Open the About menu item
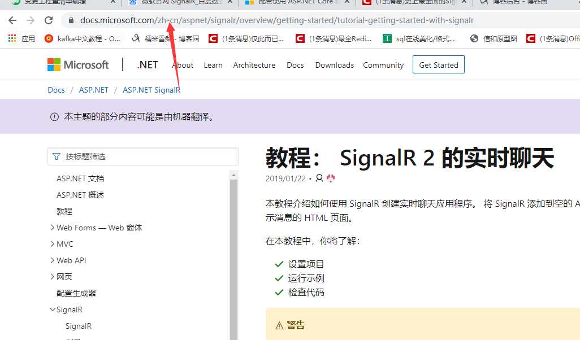 (x=183, y=65)
